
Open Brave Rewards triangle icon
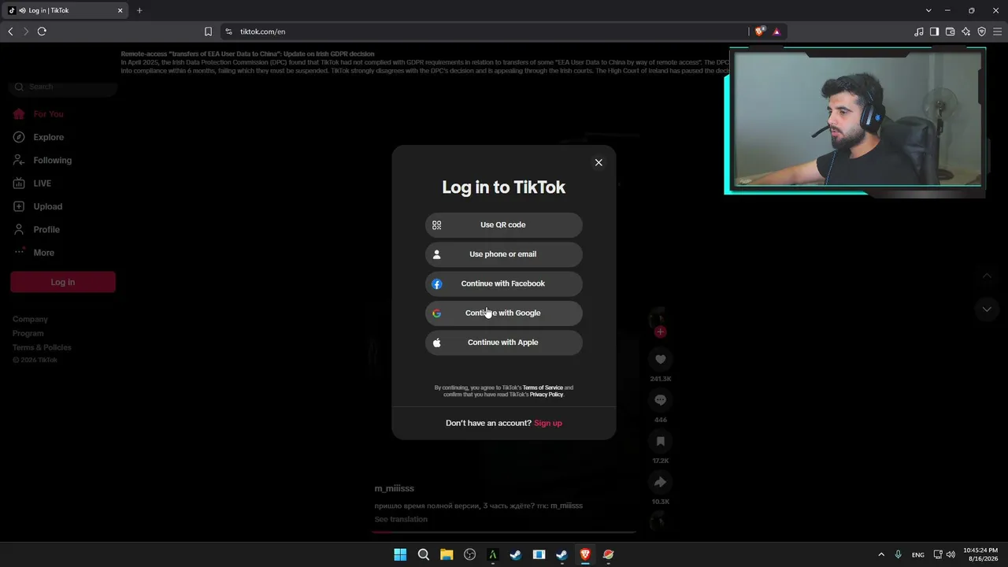tap(776, 31)
